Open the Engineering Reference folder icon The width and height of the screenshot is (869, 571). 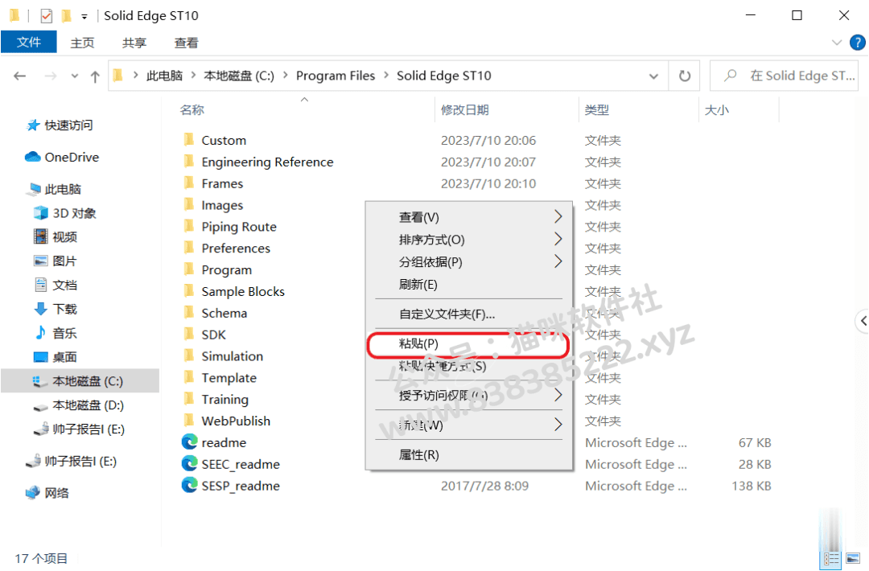click(189, 161)
